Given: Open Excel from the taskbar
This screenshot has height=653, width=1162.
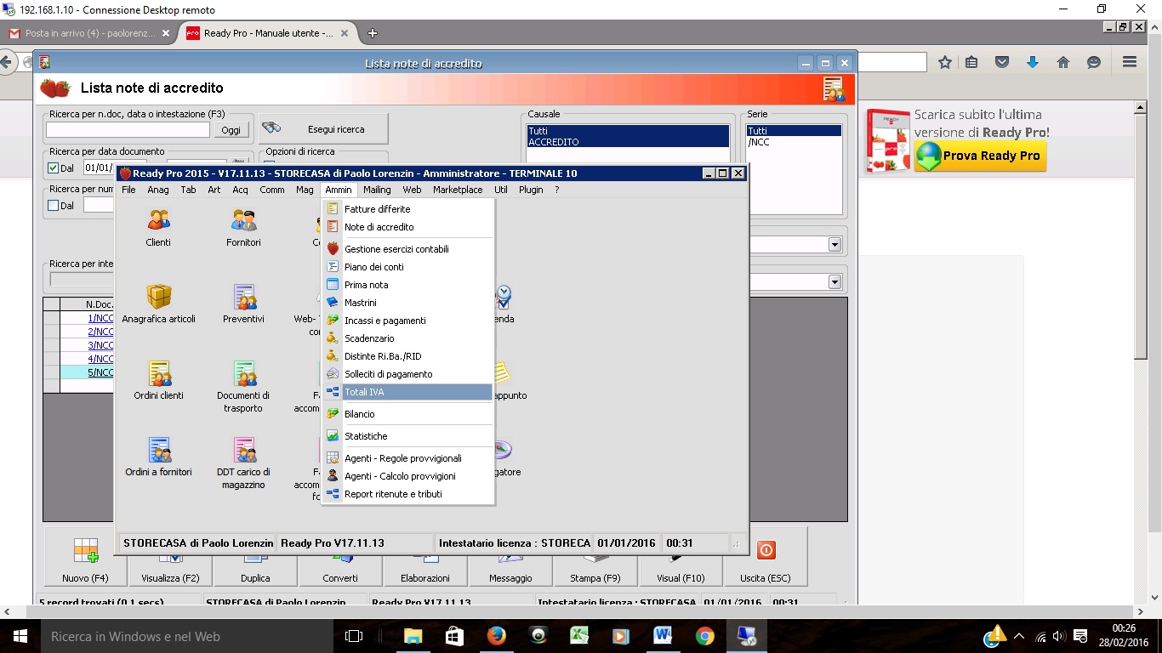Looking at the screenshot, I should coord(579,636).
